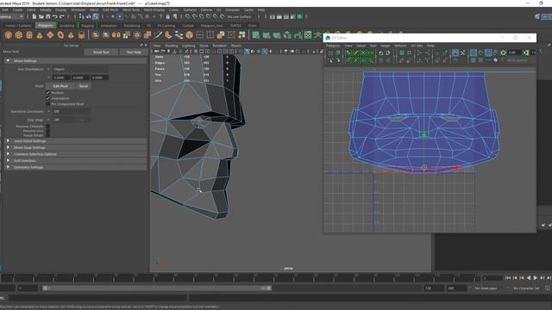552x310 pixels.
Task: Go to start of playback range
Action: 508,278
